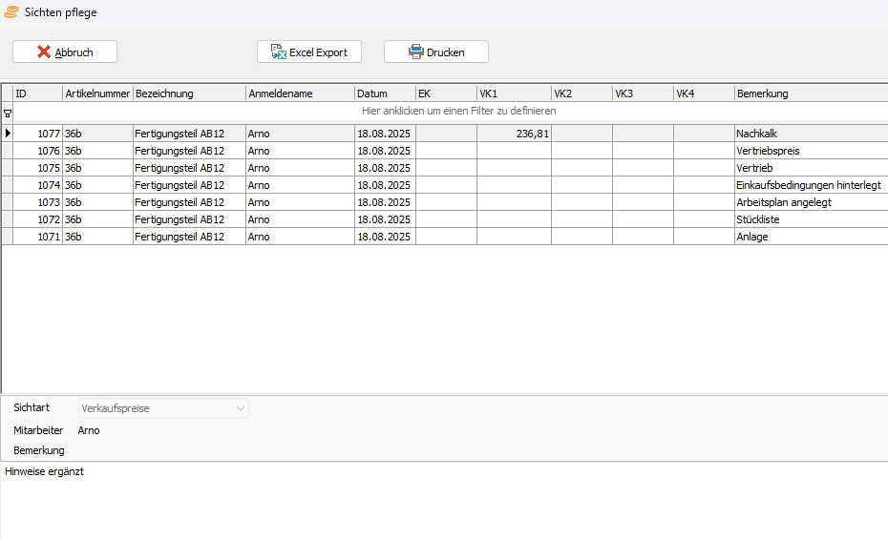Viewport: 888px width, 540px height.
Task: Select the Stückliste entry row
Action: (760, 219)
